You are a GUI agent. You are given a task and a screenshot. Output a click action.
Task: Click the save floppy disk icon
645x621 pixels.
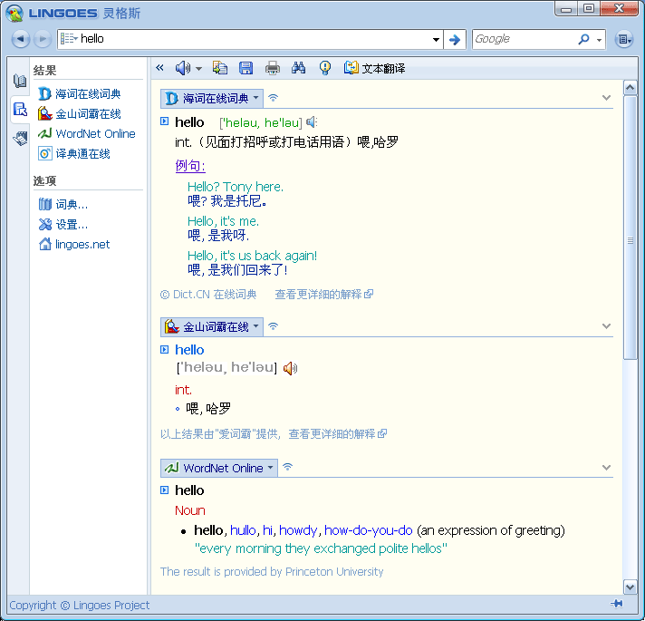click(246, 68)
